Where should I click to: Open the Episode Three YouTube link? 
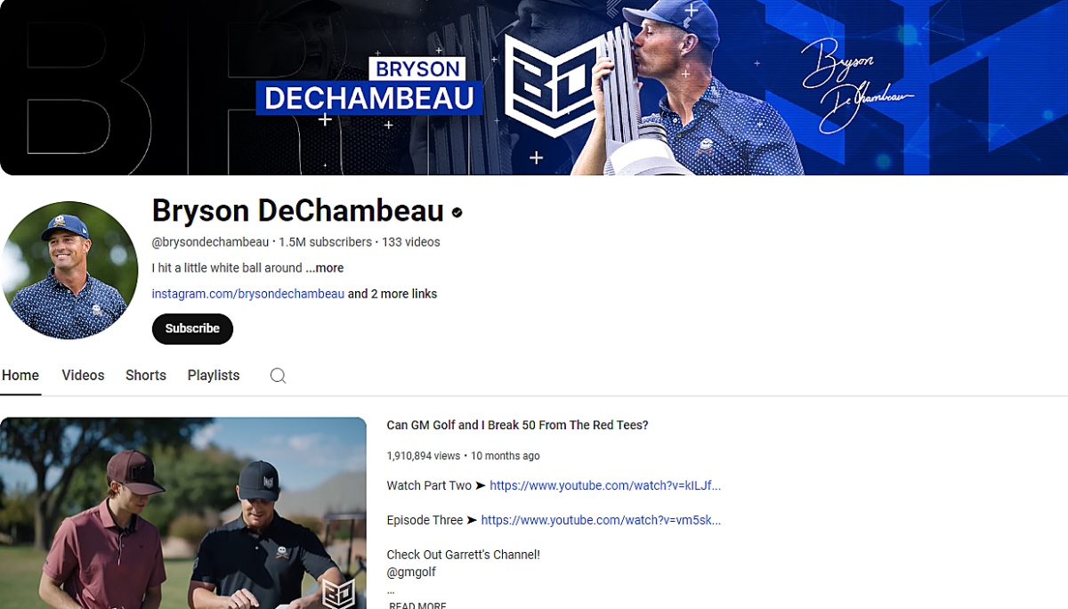click(x=601, y=520)
